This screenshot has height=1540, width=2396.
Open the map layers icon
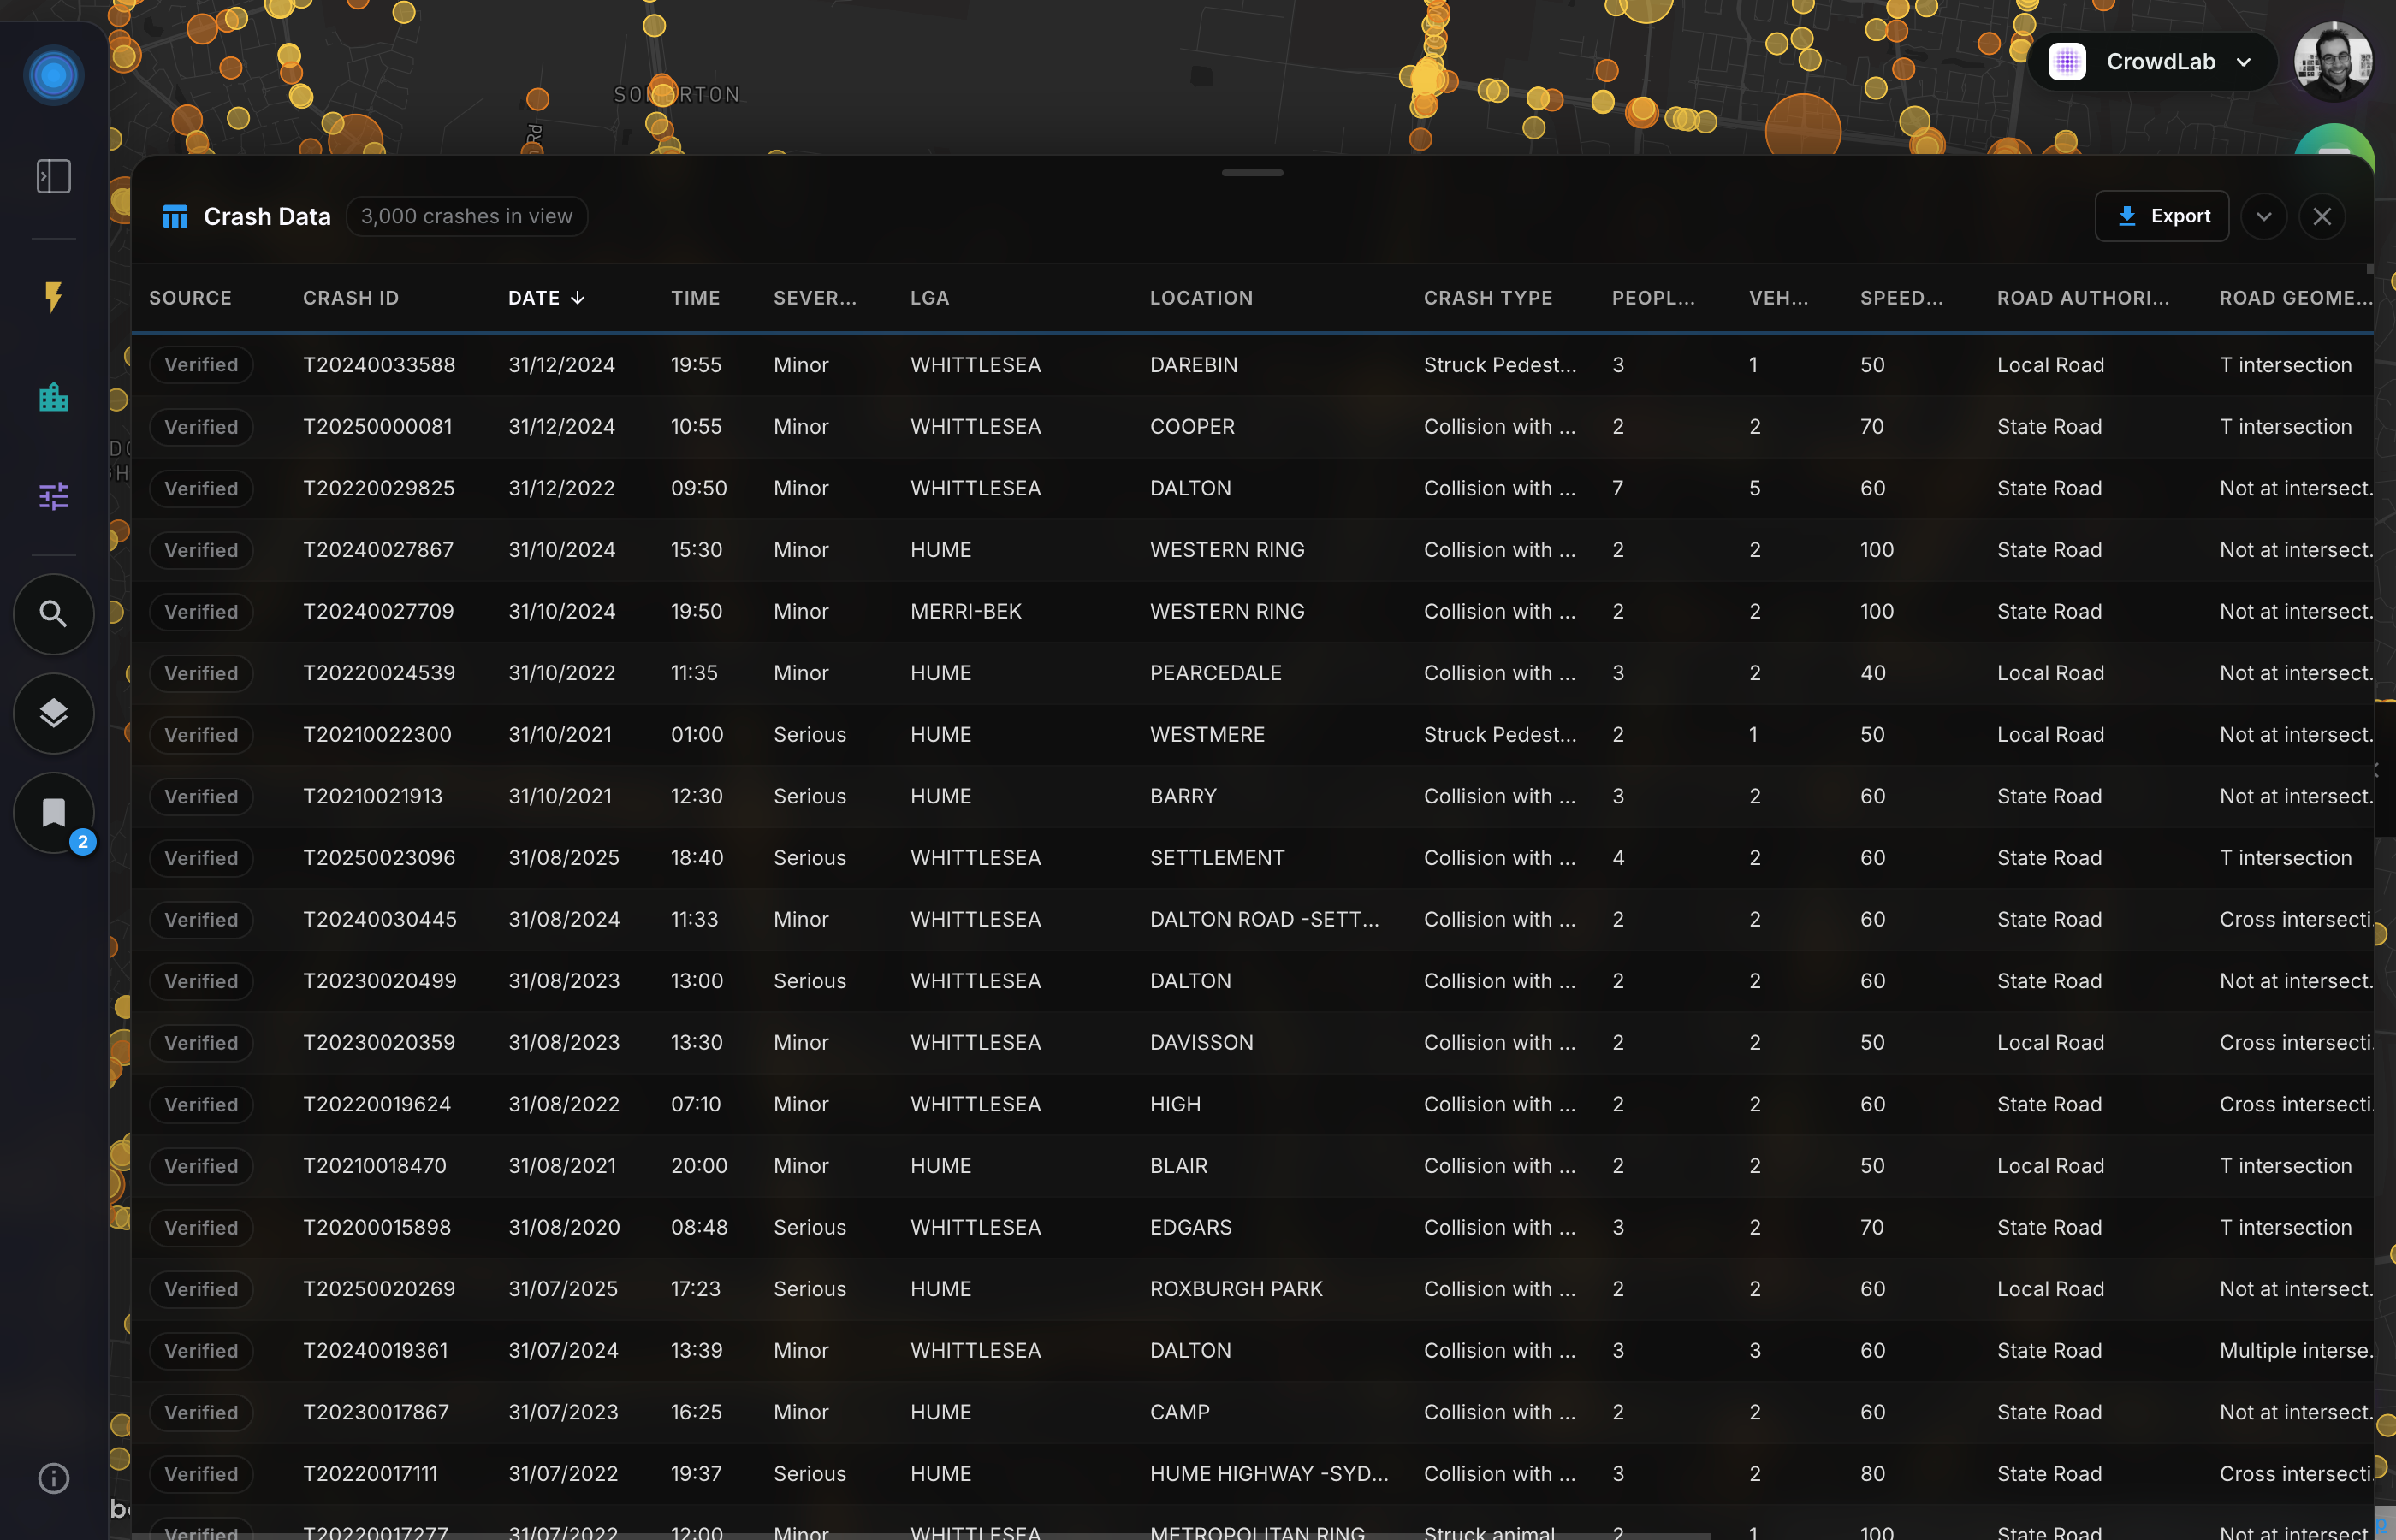(x=53, y=713)
